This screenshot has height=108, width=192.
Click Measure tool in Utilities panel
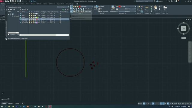pos(147,8)
